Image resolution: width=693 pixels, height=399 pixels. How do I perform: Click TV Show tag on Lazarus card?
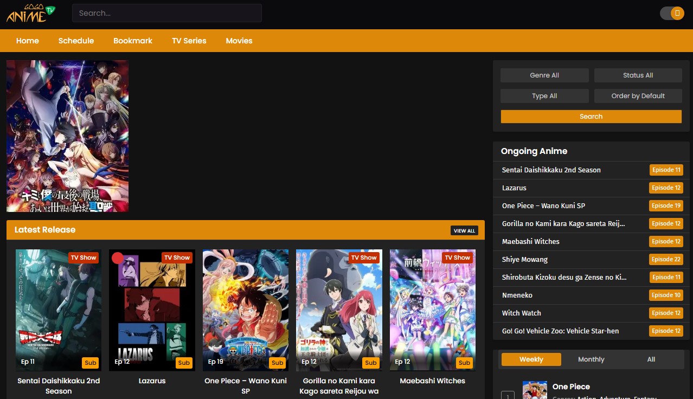coord(177,258)
